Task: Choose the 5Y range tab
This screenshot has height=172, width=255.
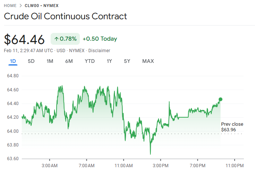Action: tap(127, 61)
